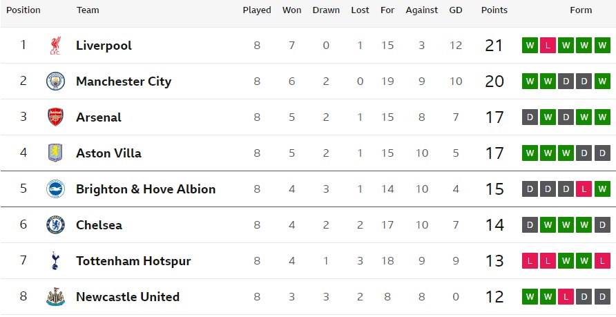This screenshot has height=317, width=616.
Task: Click the Tottenham Hotspur cockerel logo
Action: pyautogui.click(x=55, y=261)
